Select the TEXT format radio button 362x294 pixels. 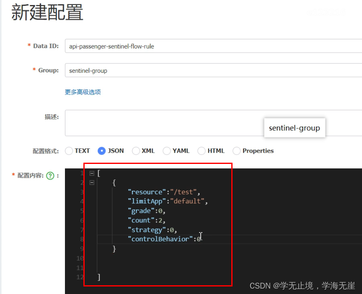68,151
